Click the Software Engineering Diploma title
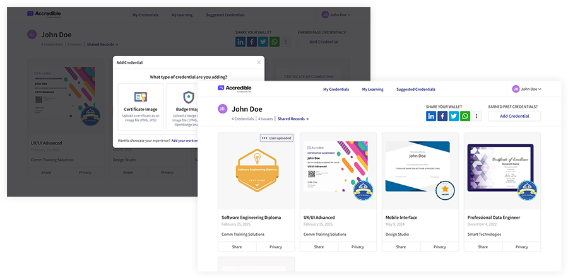Image resolution: width=568 pixels, height=278 pixels. click(251, 217)
